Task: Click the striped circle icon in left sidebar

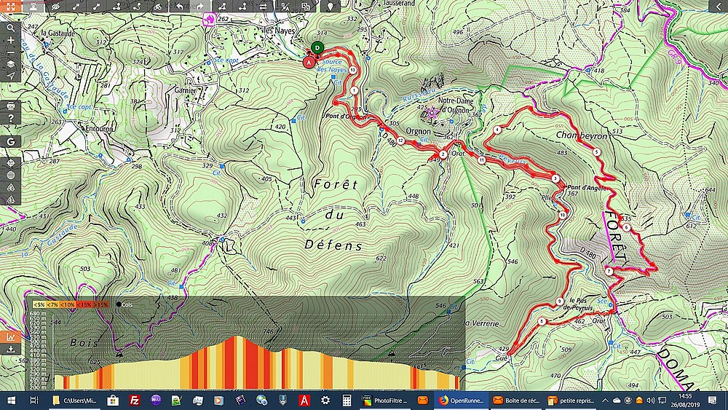Action: tap(10, 175)
